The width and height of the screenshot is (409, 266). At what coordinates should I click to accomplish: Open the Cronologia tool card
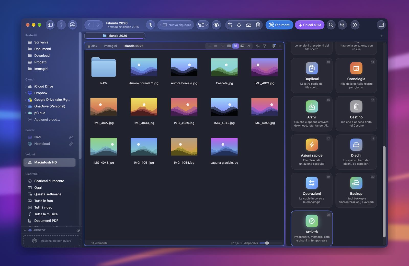[x=356, y=75]
